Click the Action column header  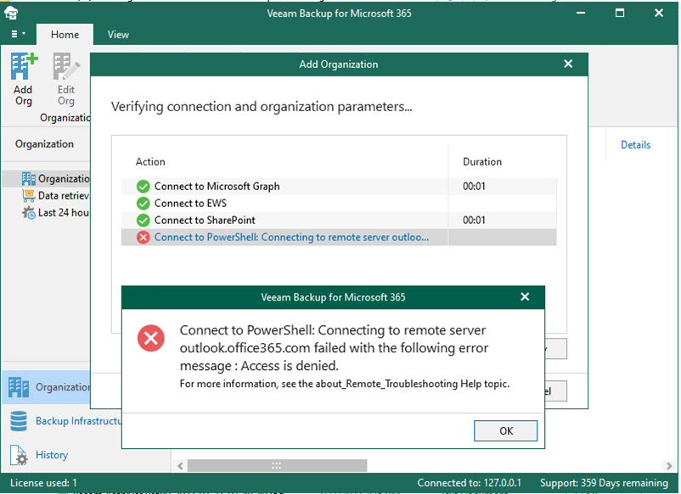tap(150, 161)
